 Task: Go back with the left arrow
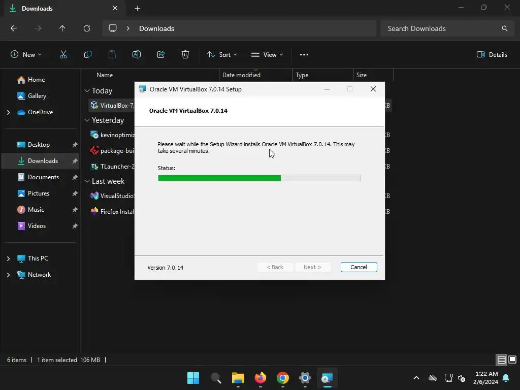(x=14, y=28)
